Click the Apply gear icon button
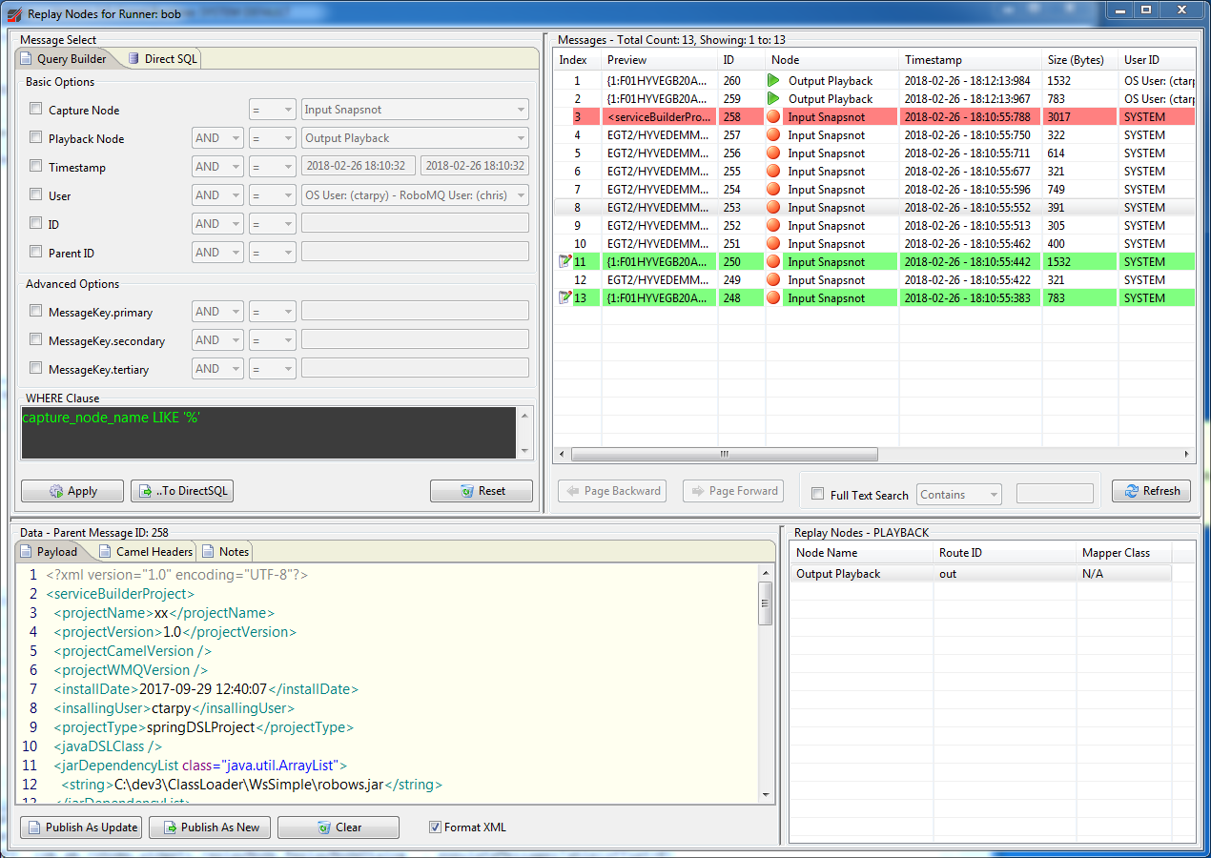Viewport: 1211px width, 858px height. pos(56,491)
